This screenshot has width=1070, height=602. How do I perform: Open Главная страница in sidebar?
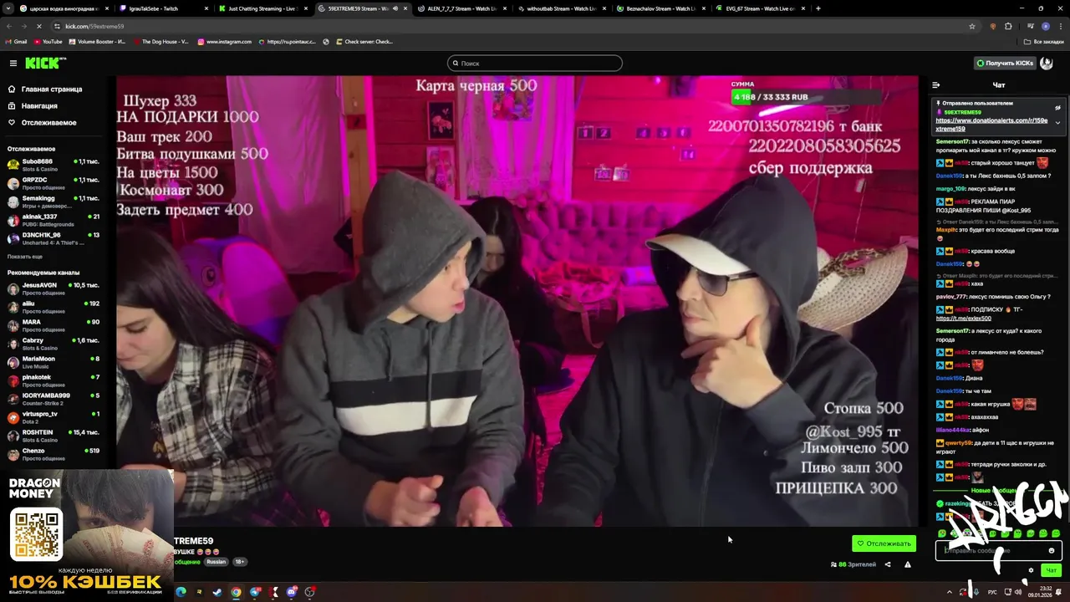point(52,89)
